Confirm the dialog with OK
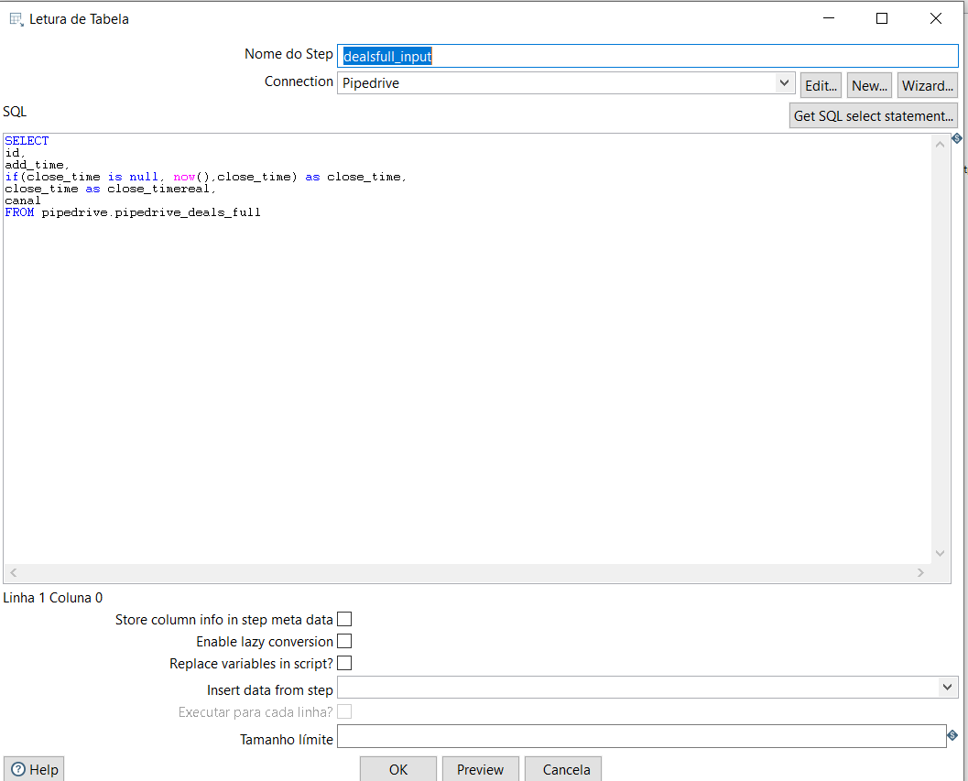The image size is (968, 781). click(x=398, y=769)
